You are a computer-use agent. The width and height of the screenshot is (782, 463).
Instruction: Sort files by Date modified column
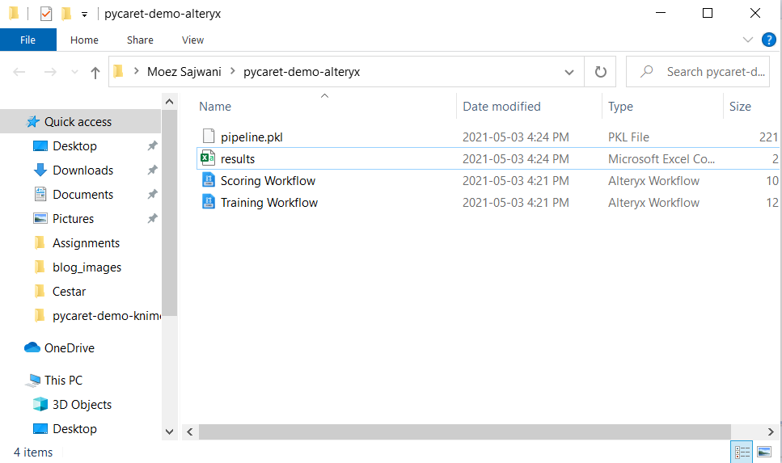pyautogui.click(x=501, y=107)
